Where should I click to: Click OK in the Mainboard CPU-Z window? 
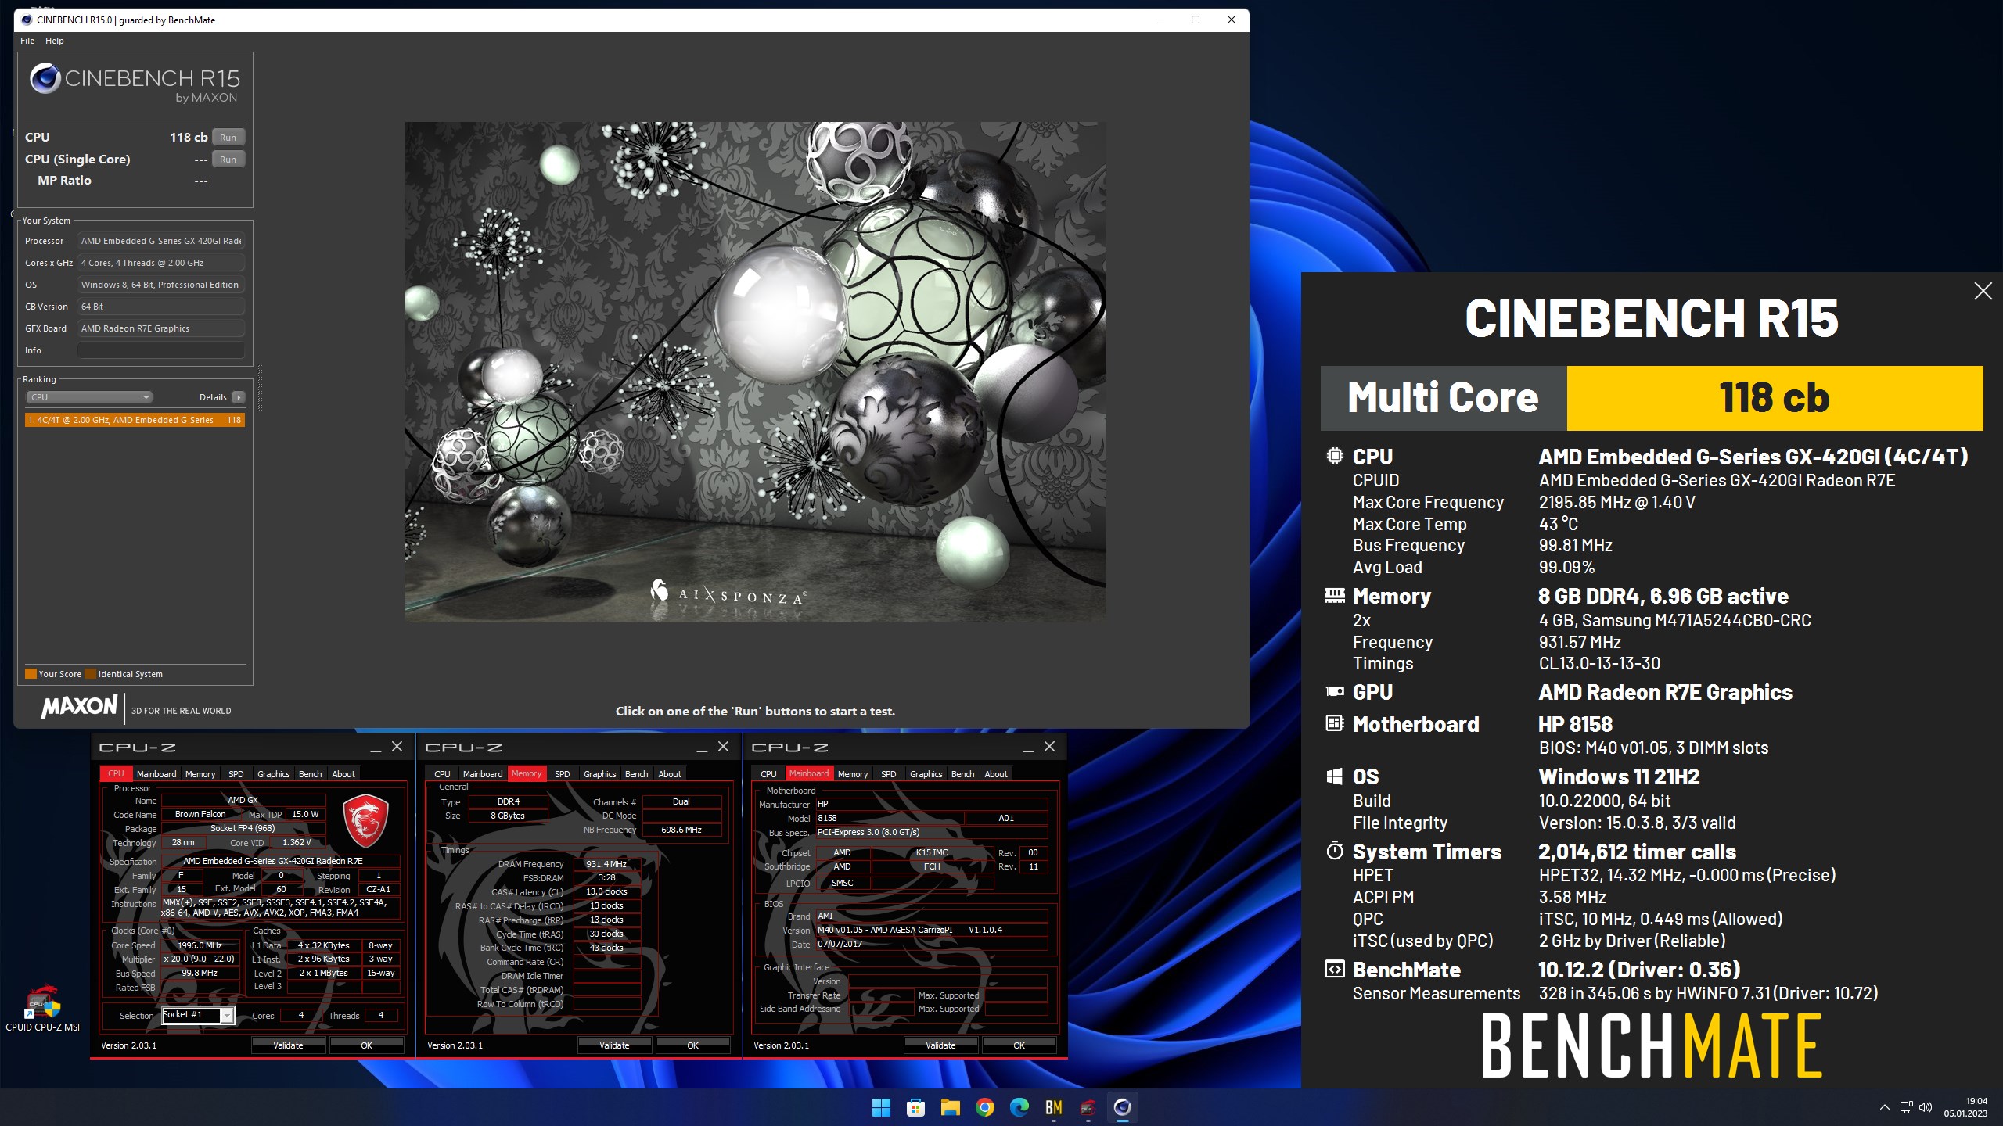[x=1019, y=1045]
